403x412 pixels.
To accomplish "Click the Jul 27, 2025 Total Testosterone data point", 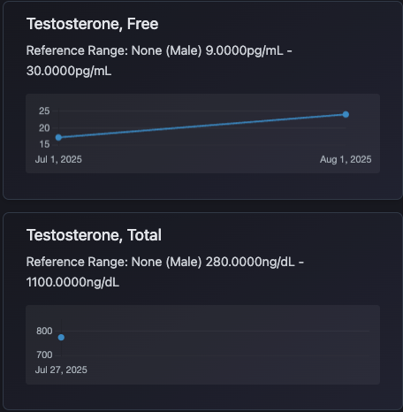I will 61,338.
